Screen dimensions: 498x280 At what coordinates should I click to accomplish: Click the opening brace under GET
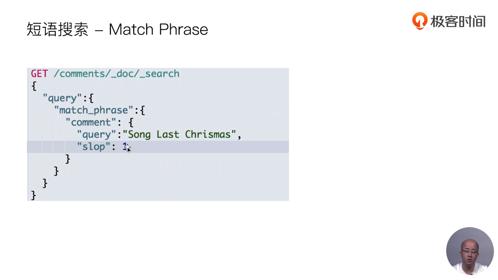[x=34, y=86]
